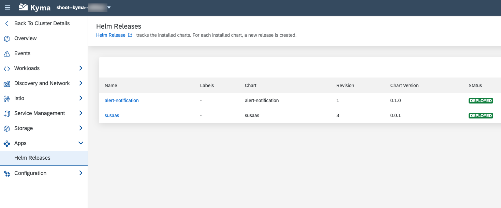Screen dimensions: 501x208
Task: Click the Chart column header
Action: coord(251,85)
